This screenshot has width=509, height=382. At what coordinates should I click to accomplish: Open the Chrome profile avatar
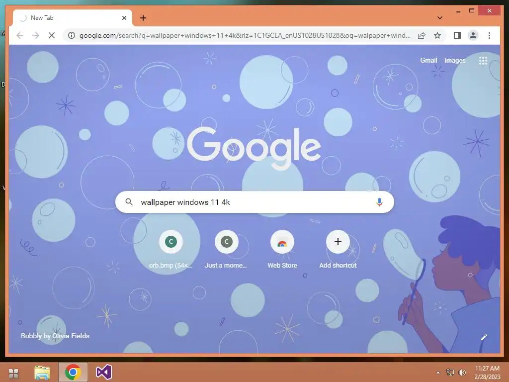point(473,35)
